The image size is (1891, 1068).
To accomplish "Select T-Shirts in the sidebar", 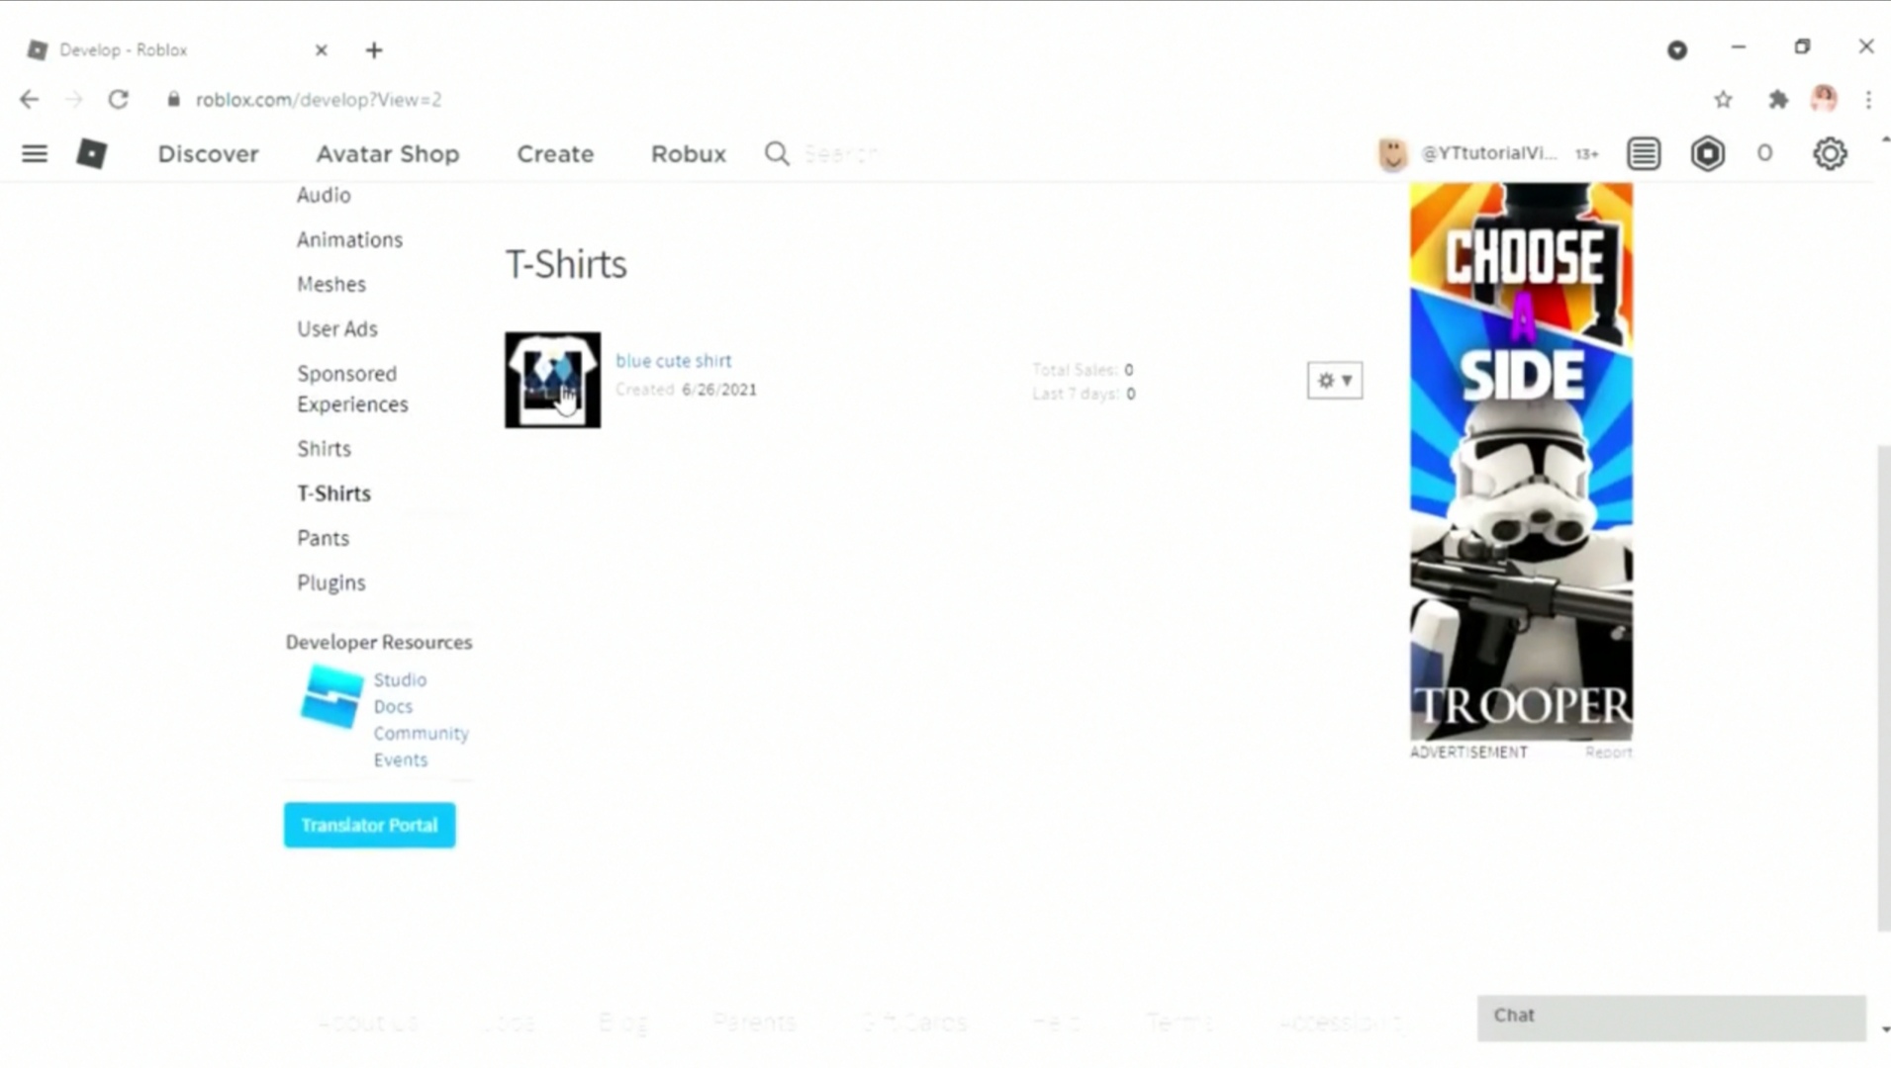I will 333,492.
